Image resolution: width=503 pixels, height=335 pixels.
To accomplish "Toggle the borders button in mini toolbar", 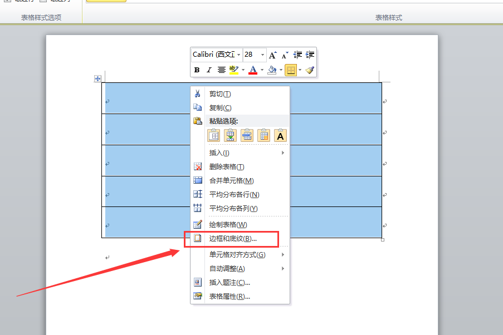I will pyautogui.click(x=291, y=70).
